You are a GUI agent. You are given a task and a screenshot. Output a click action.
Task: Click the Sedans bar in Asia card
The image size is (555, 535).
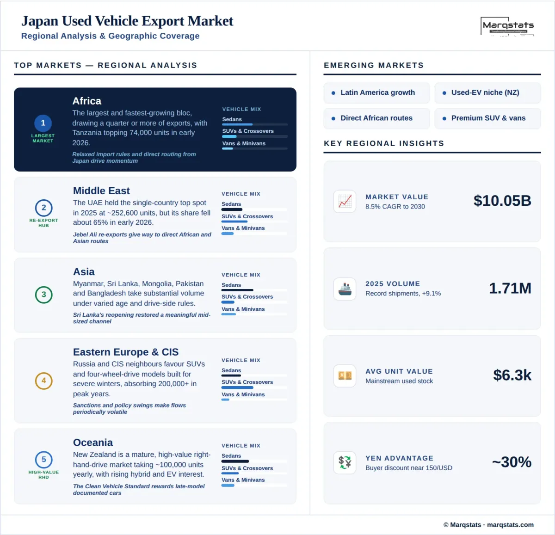tap(254, 290)
